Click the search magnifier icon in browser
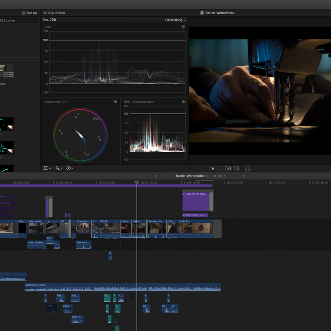331x331 pixels. click(x=2, y=21)
